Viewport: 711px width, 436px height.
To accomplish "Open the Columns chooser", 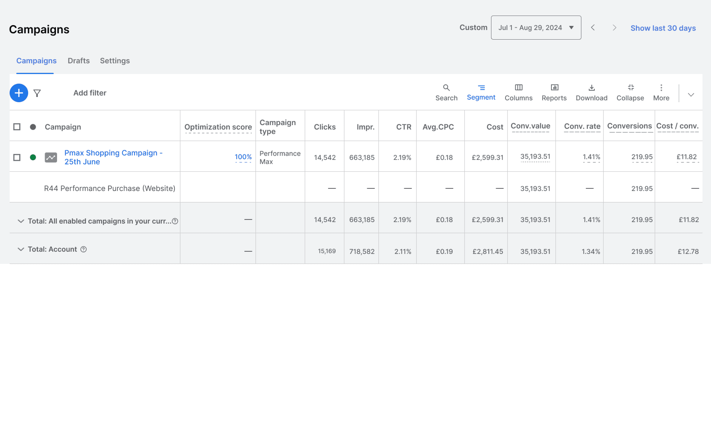I will (x=518, y=93).
